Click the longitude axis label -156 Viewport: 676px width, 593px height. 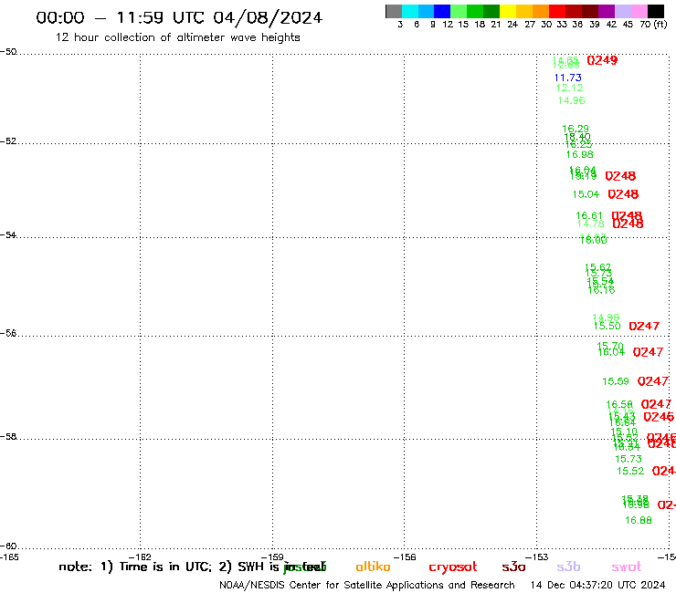point(405,557)
